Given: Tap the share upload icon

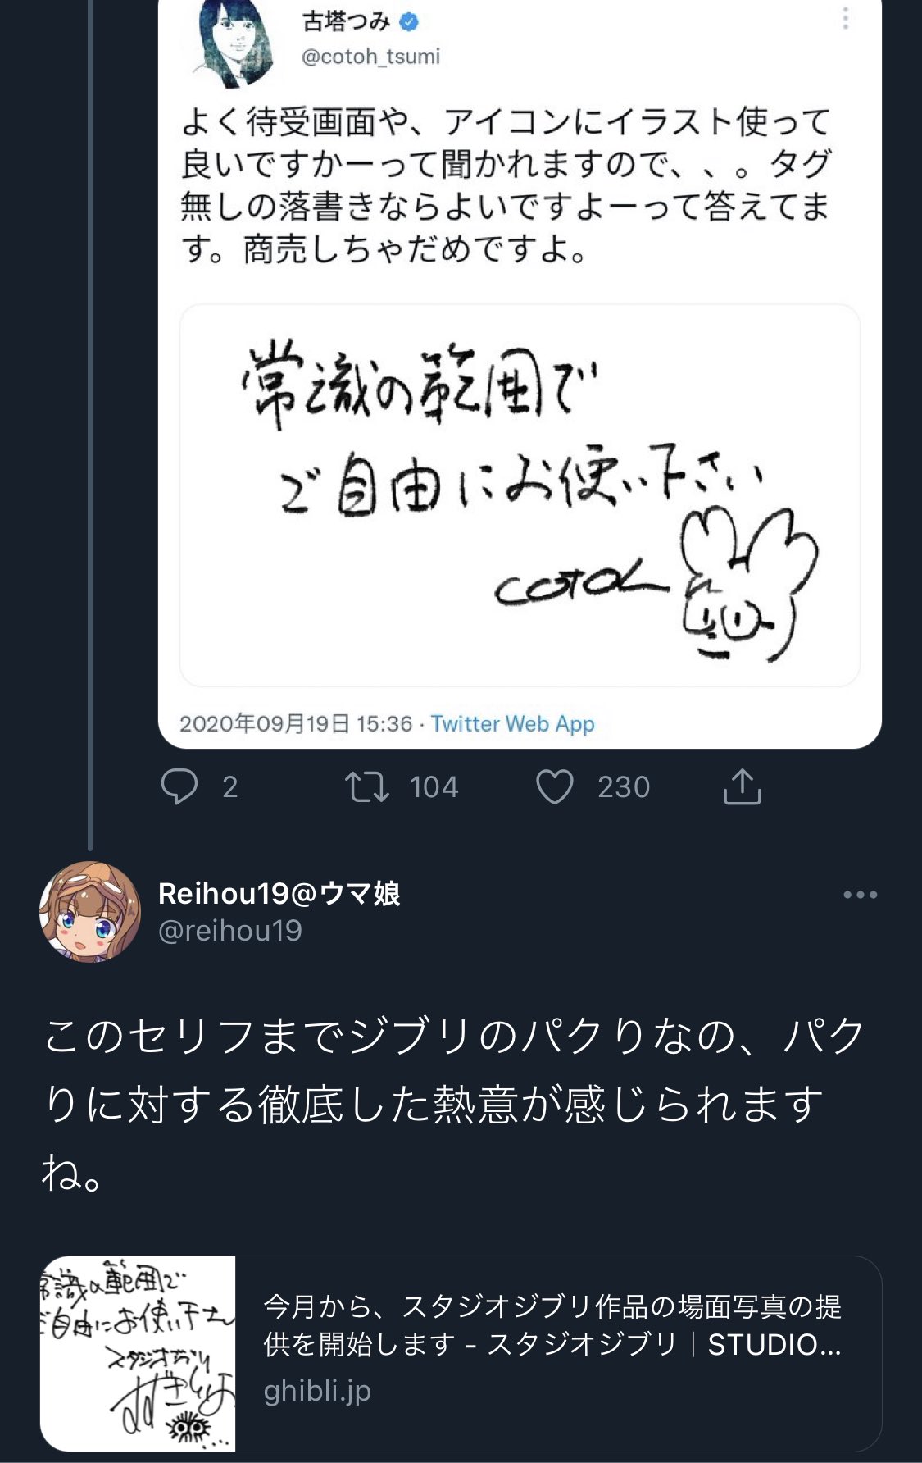Looking at the screenshot, I should (742, 786).
